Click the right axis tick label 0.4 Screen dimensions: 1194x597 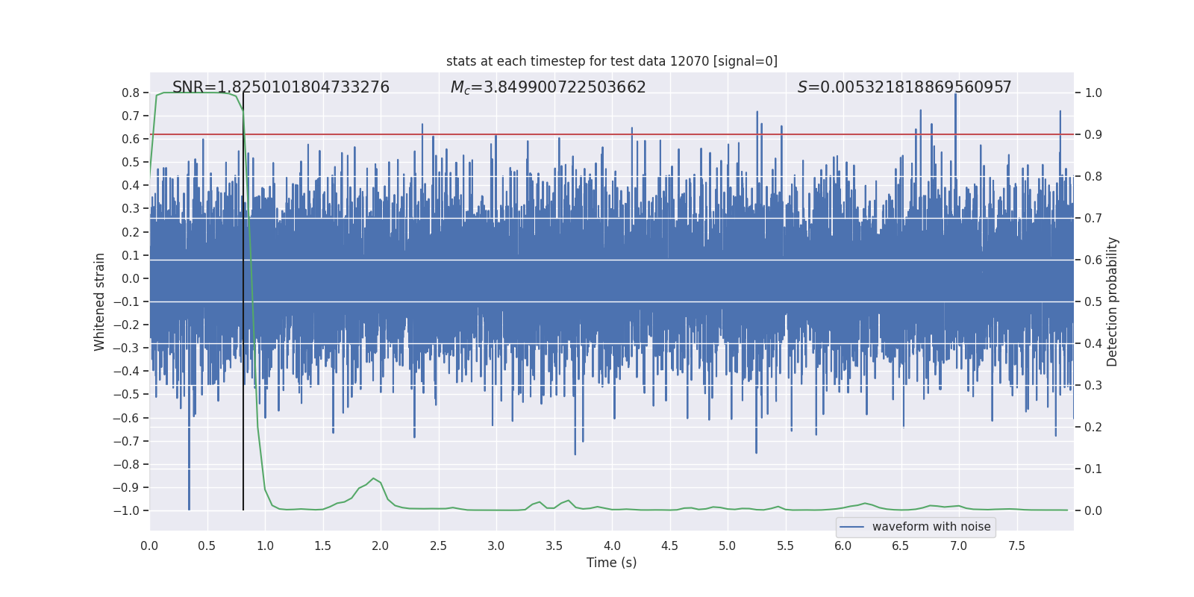[1093, 343]
